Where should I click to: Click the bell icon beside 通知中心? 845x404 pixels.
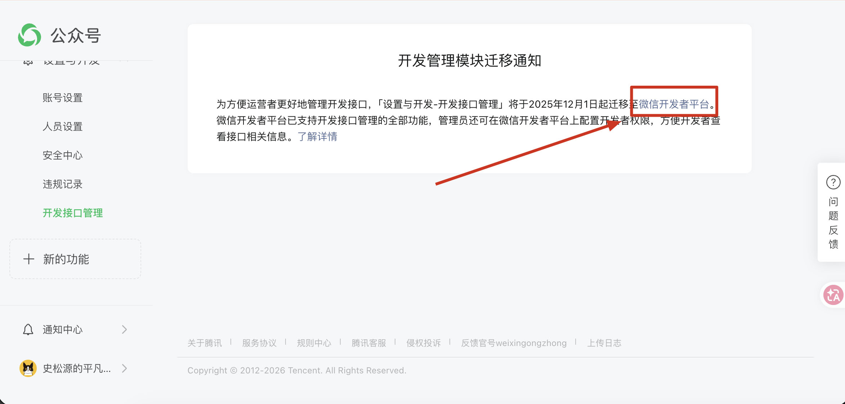(28, 329)
